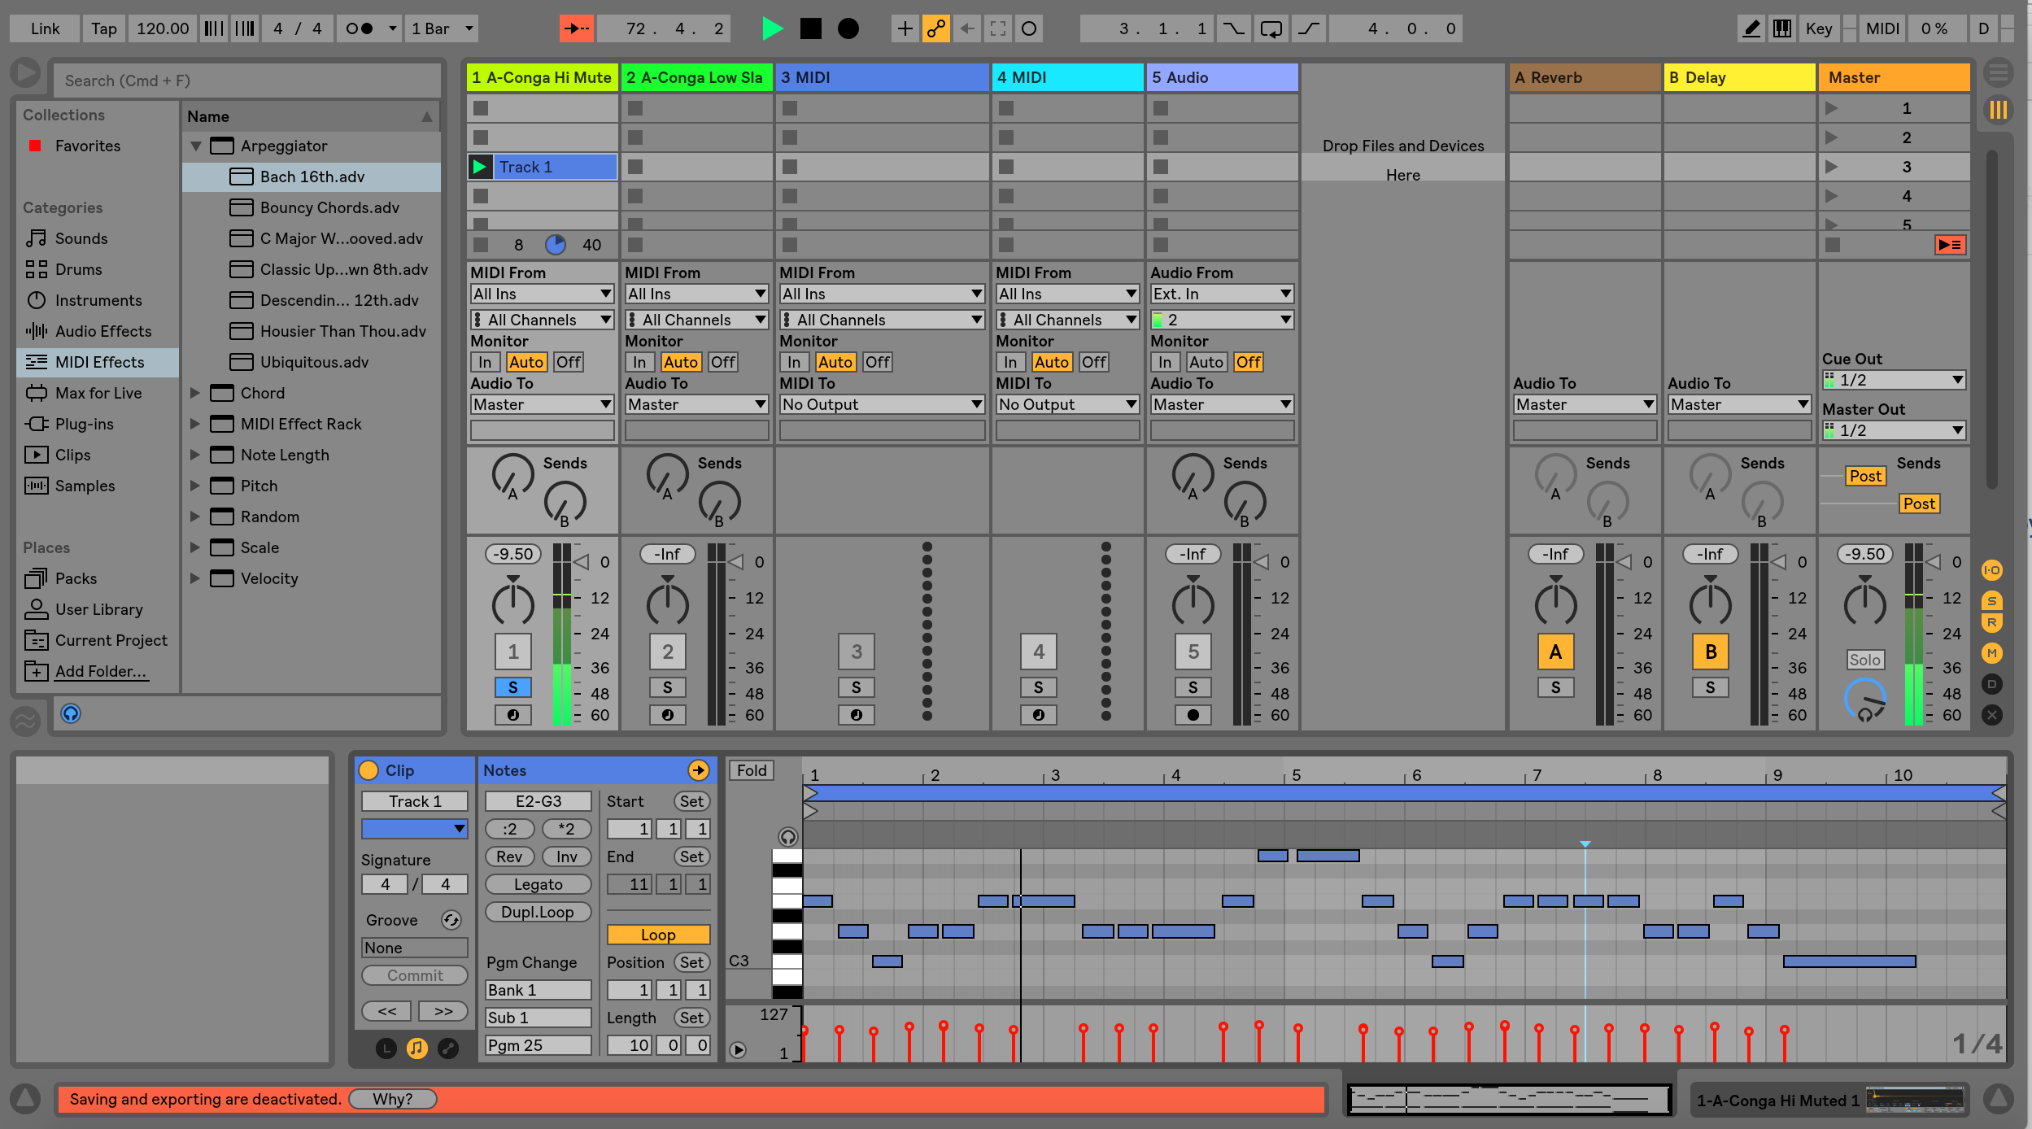Open track 5 Audio From Ext. In dropdown
Viewport: 2032px width, 1129px height.
pos(1222,294)
